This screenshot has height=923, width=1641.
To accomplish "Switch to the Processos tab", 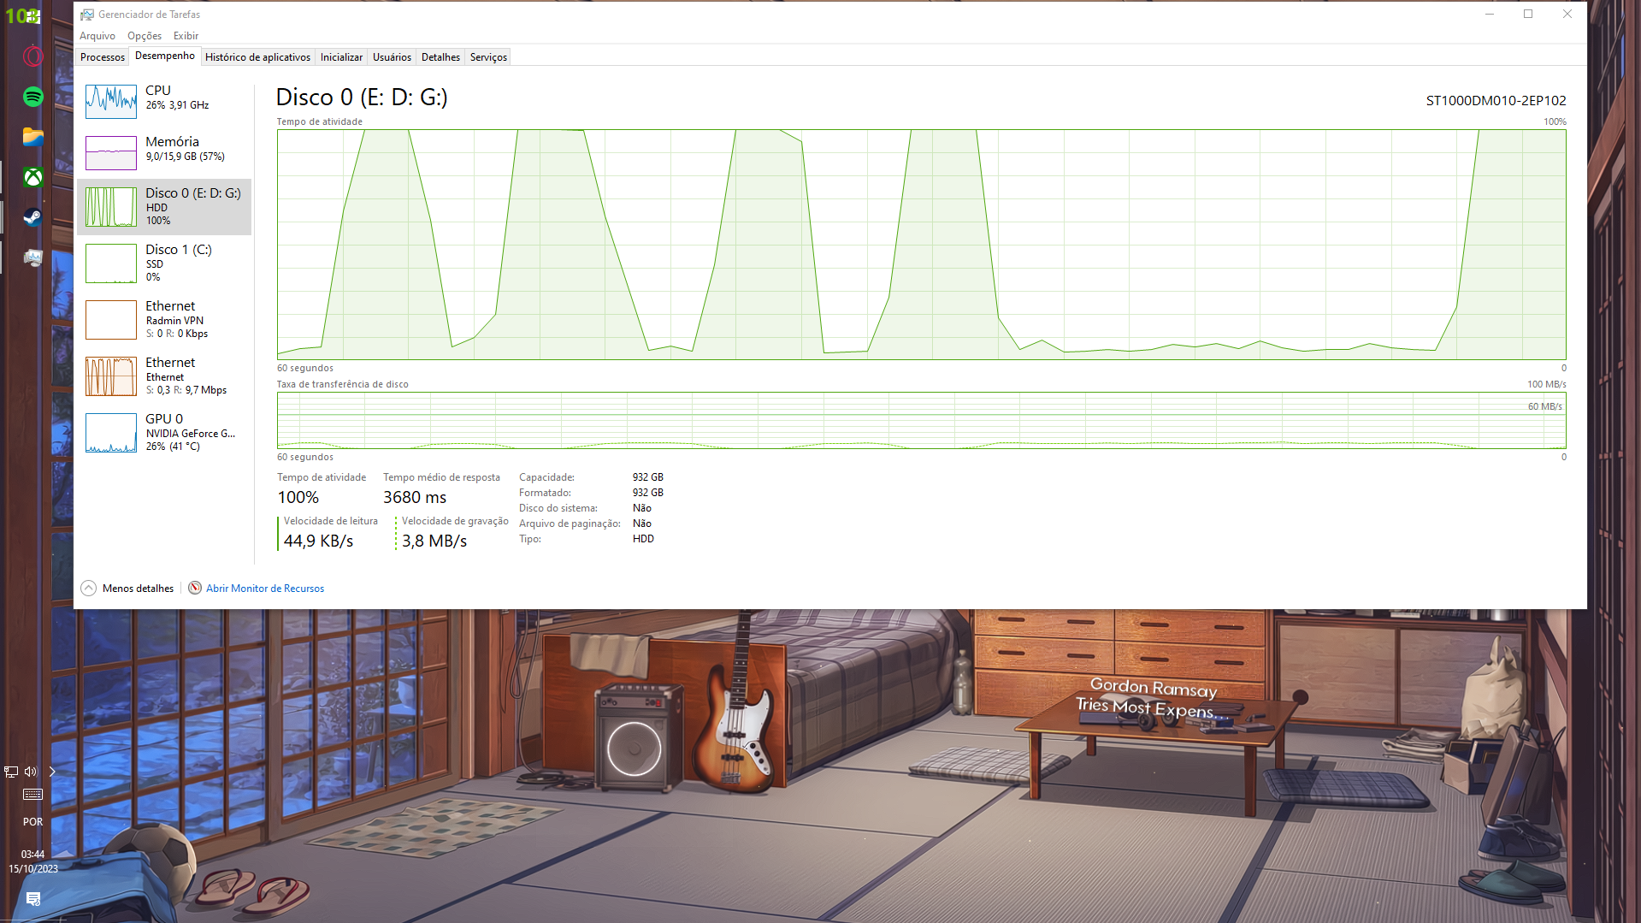I will [x=103, y=57].
